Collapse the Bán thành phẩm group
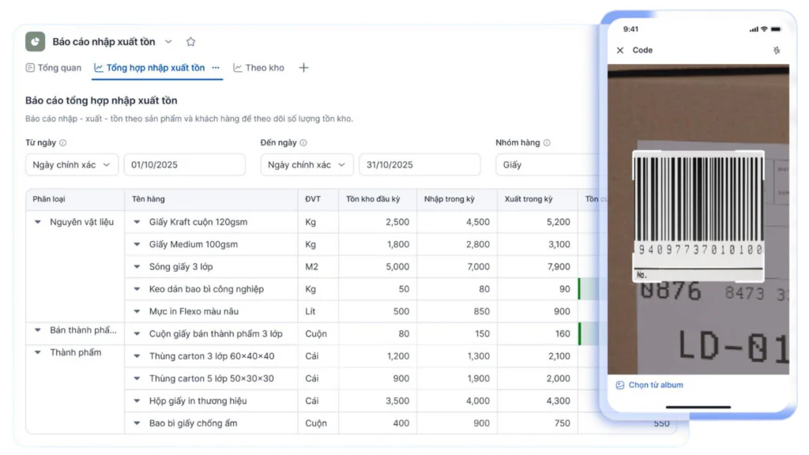Image resolution: width=809 pixels, height=455 pixels. 38,330
